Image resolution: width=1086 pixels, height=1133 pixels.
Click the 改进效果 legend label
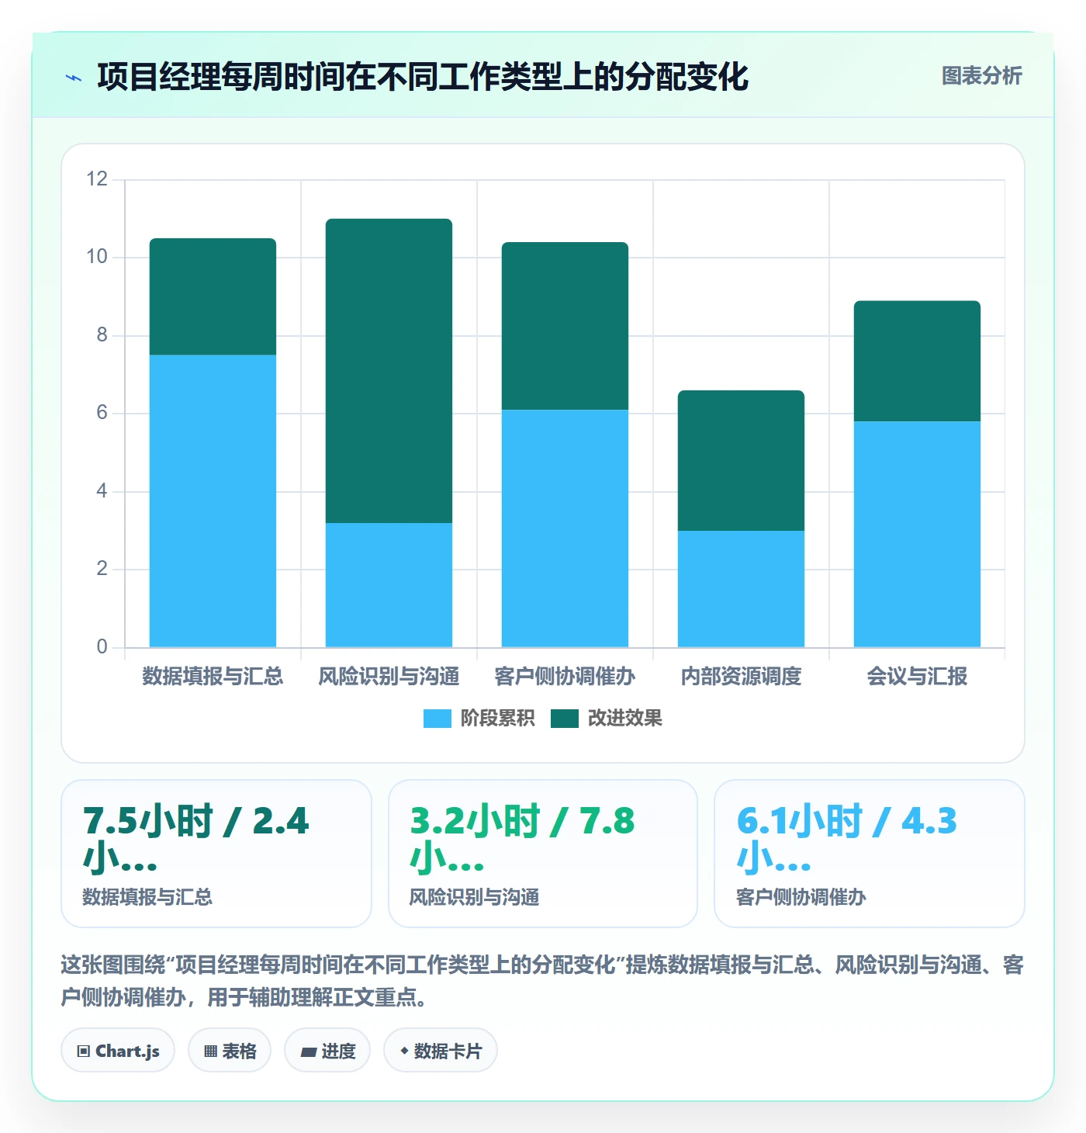coord(624,719)
